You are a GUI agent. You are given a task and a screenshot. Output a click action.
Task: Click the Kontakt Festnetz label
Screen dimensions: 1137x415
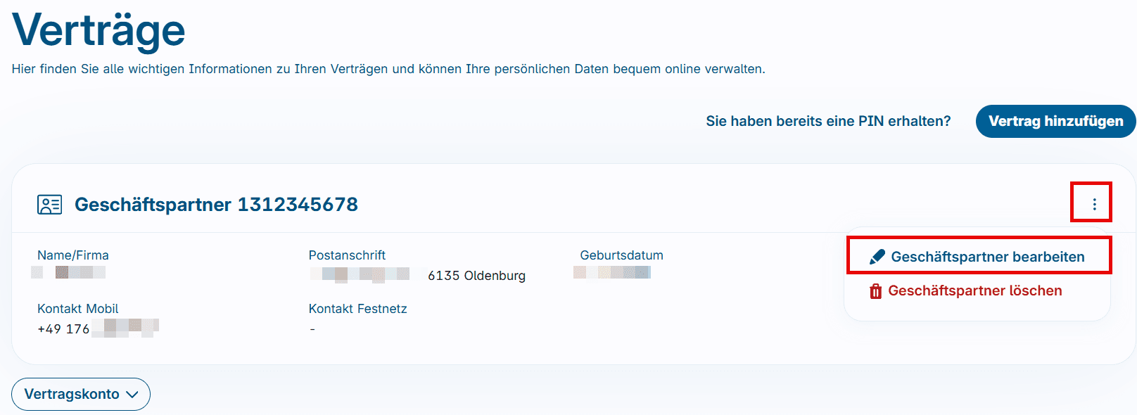coord(357,309)
